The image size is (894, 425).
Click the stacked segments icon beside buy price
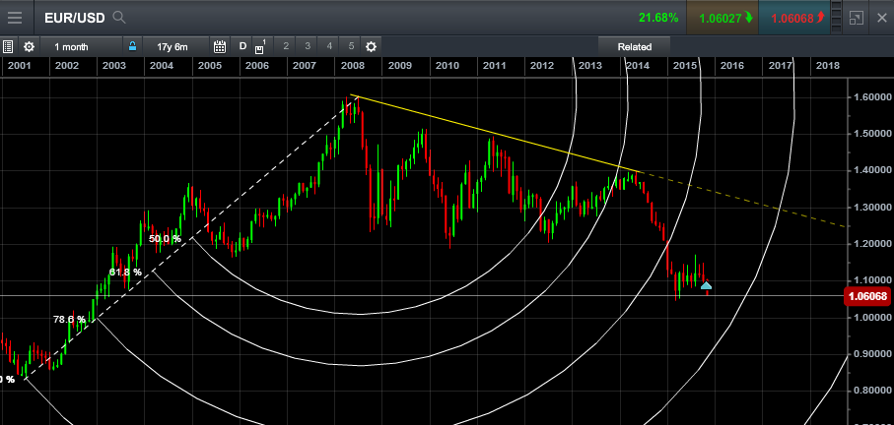coord(836,18)
